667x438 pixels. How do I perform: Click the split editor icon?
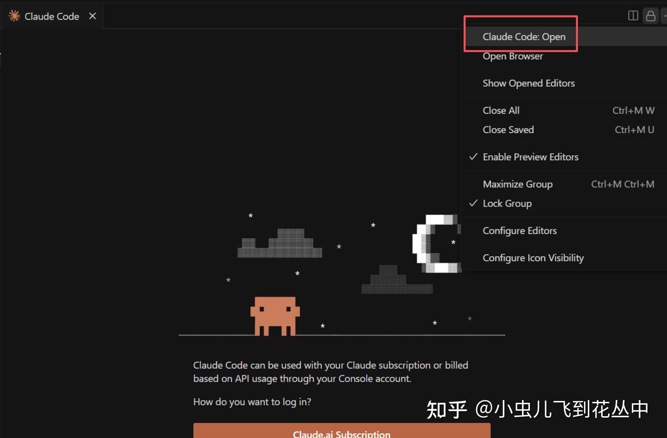tap(633, 16)
